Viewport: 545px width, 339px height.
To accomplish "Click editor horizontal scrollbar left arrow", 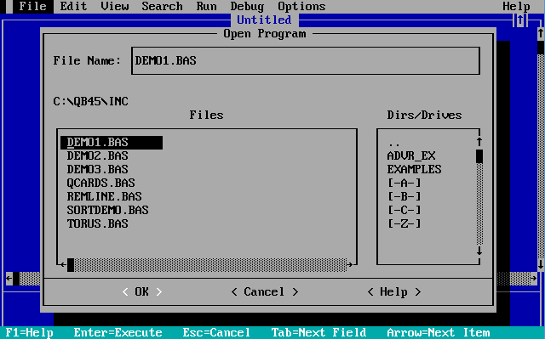I will pos(9,279).
